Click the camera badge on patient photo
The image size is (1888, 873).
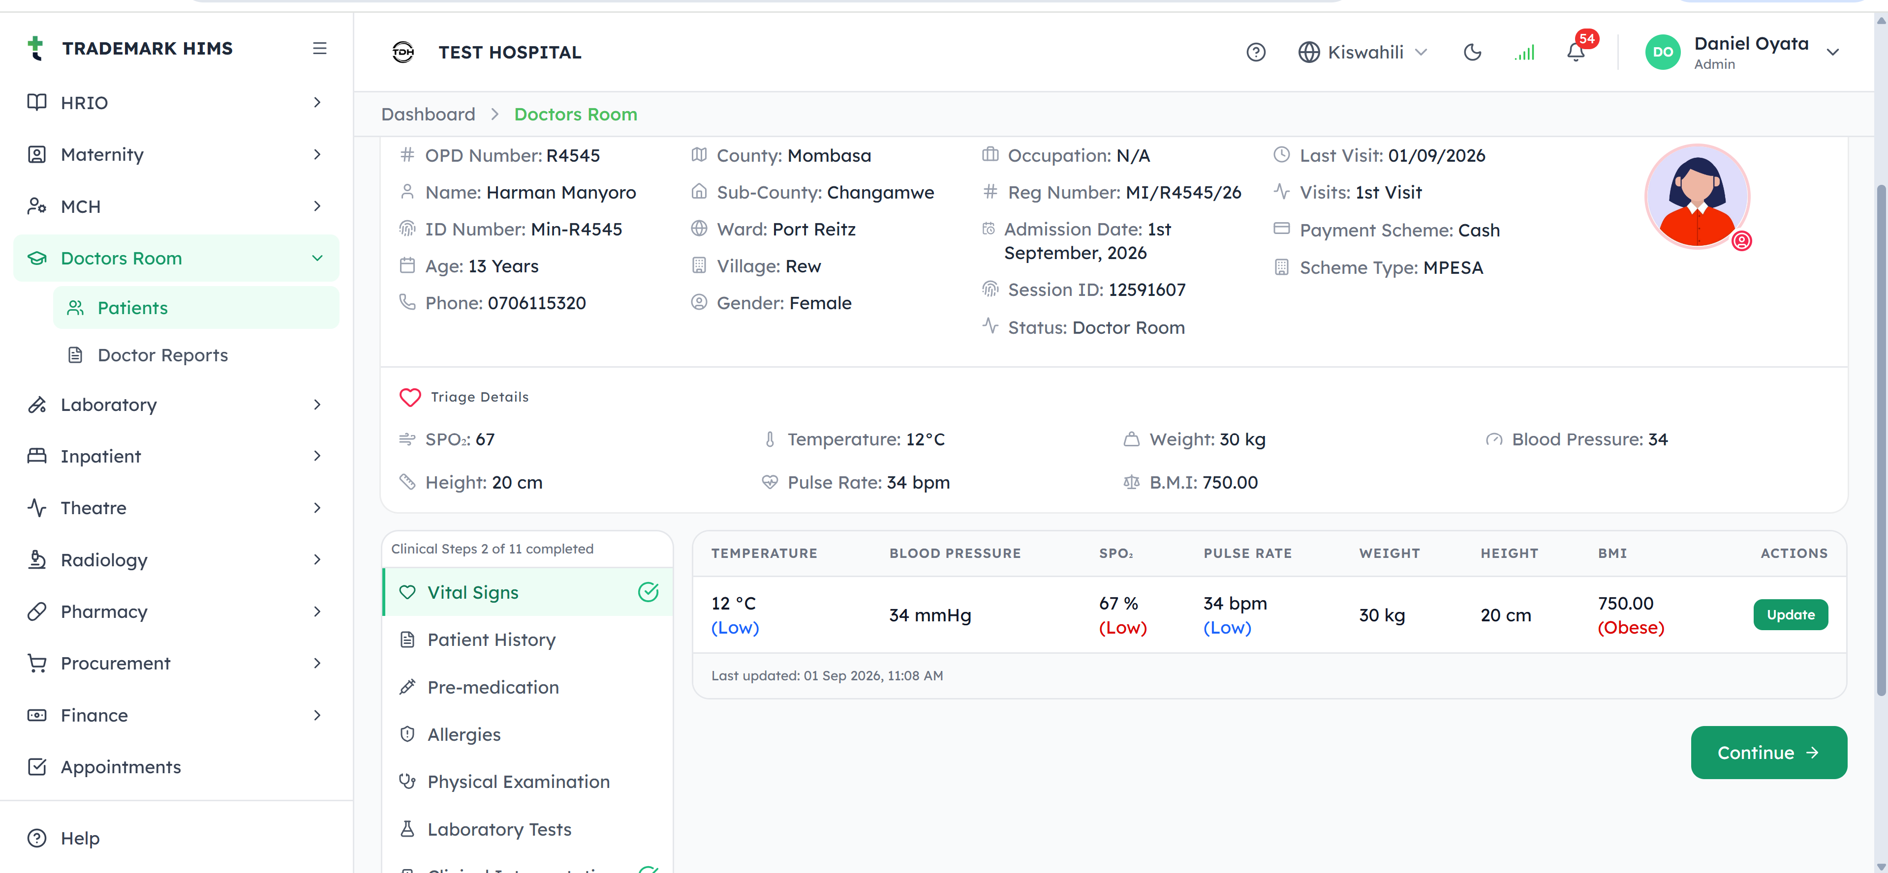[x=1741, y=241]
